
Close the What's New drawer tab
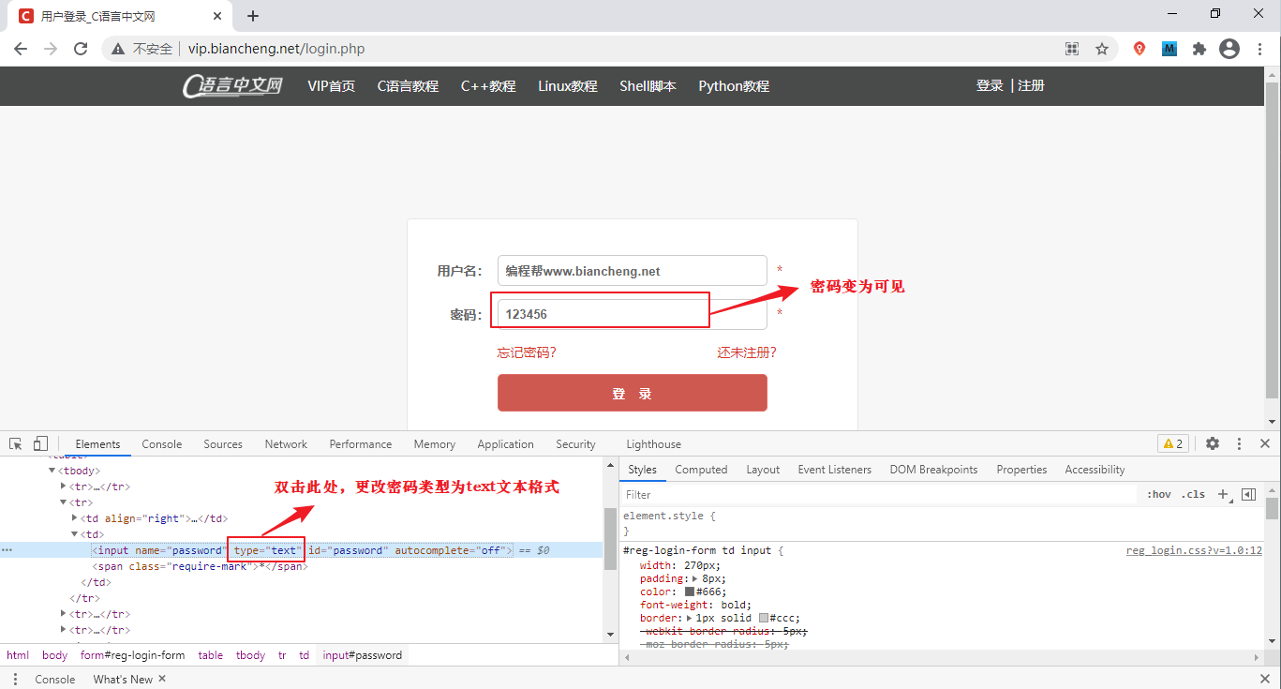(161, 679)
